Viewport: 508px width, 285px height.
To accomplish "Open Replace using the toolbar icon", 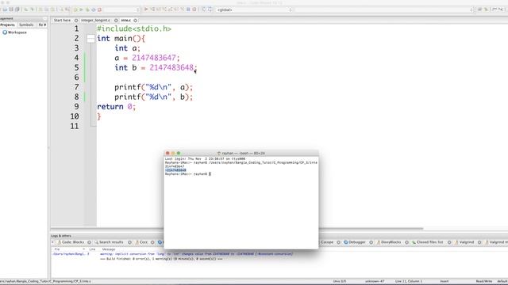I will [x=67, y=9].
